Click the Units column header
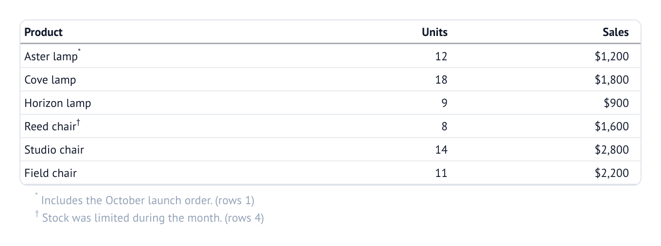This screenshot has height=246, width=661. (x=435, y=32)
